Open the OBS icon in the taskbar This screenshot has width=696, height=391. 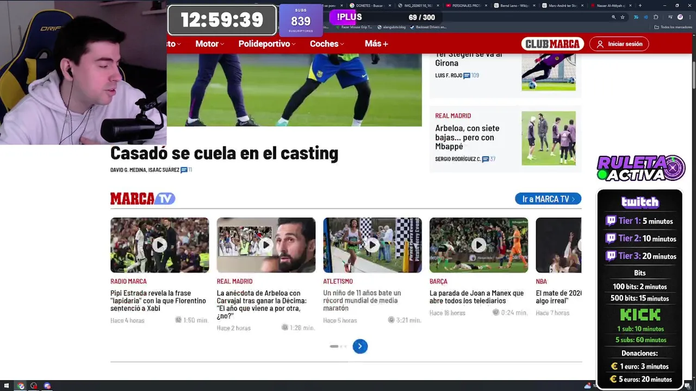tap(34, 386)
